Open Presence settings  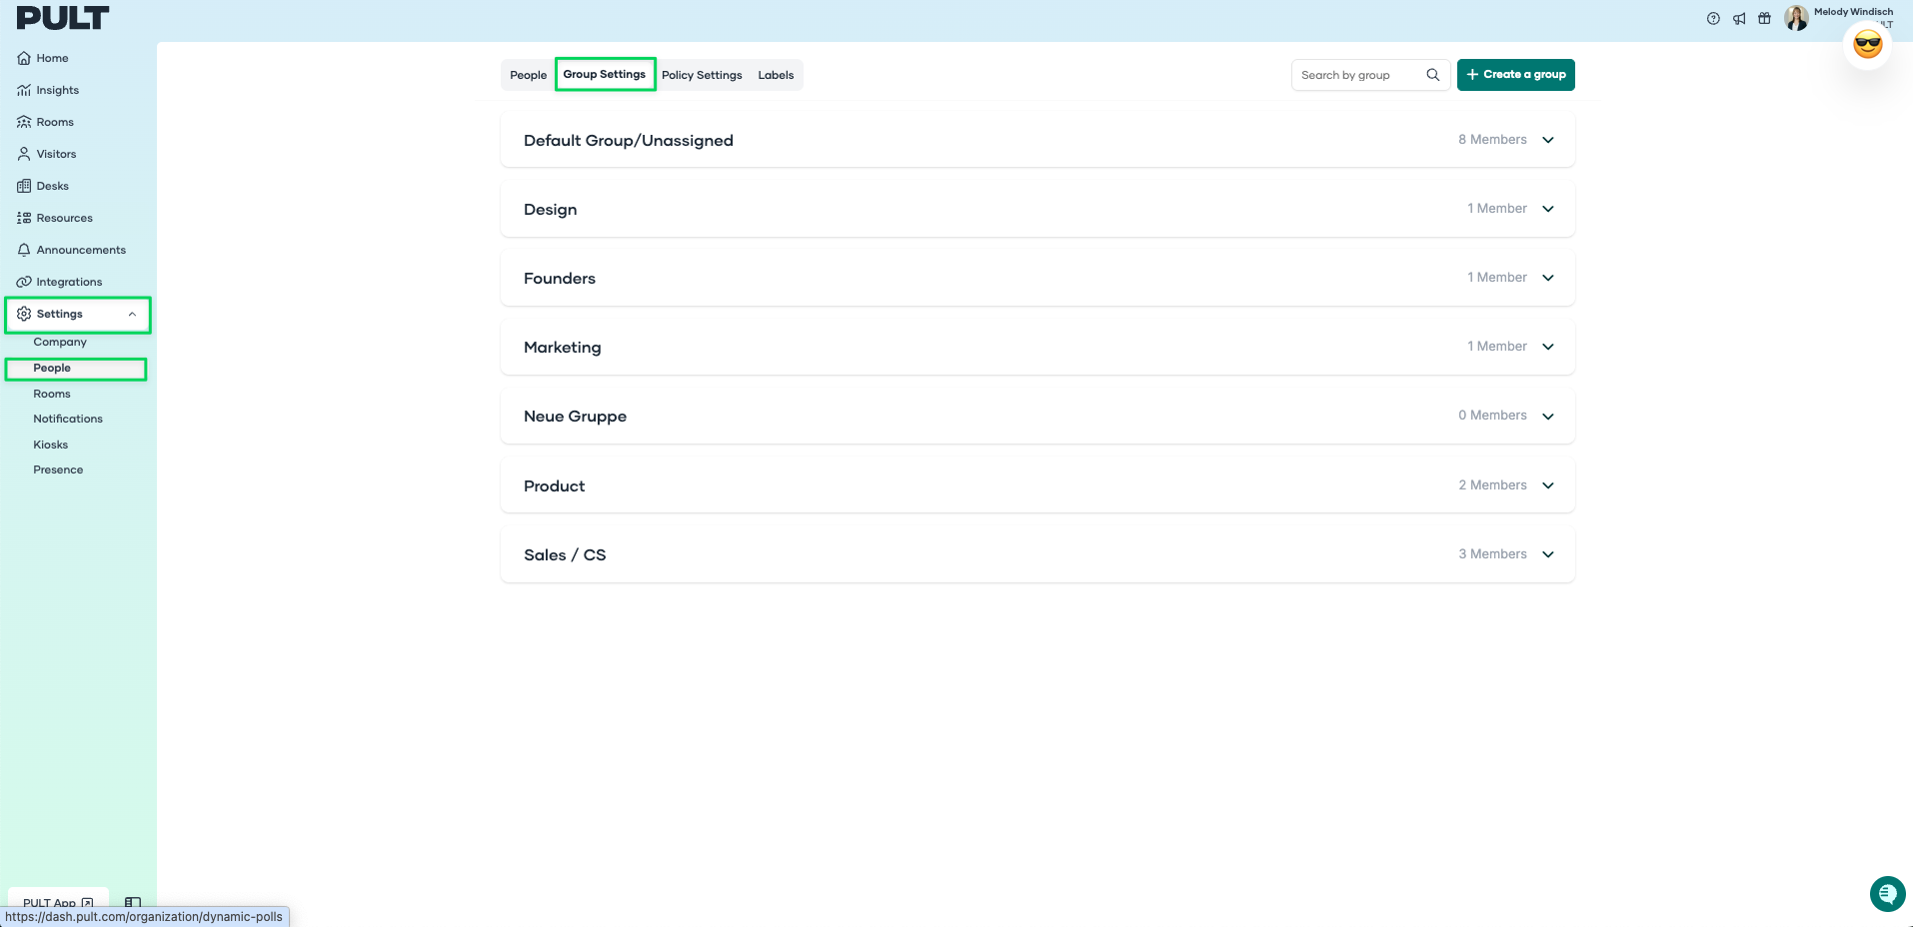(x=58, y=469)
